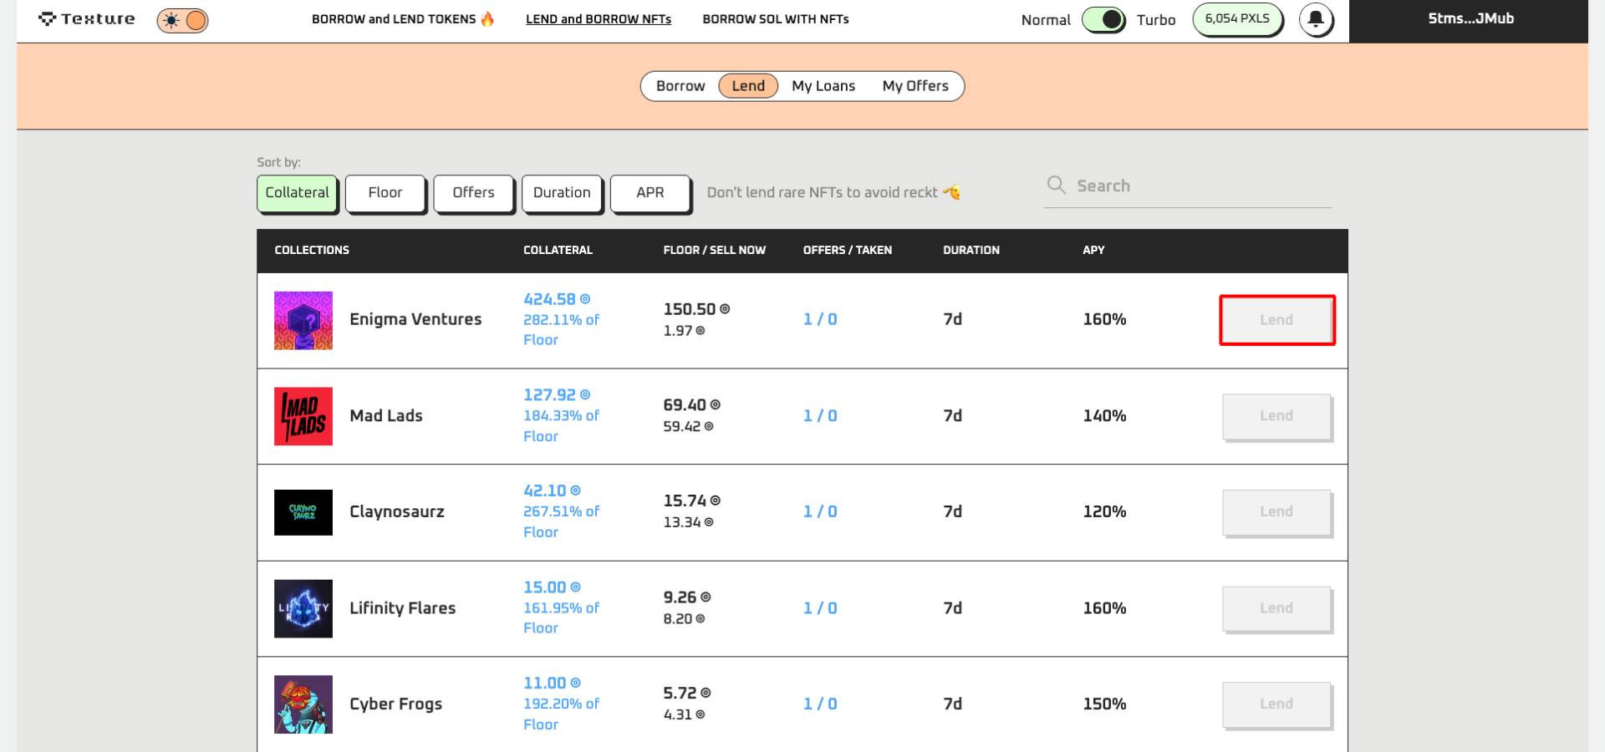
Task: Click the Enigma Ventures collection name
Action: coord(415,319)
